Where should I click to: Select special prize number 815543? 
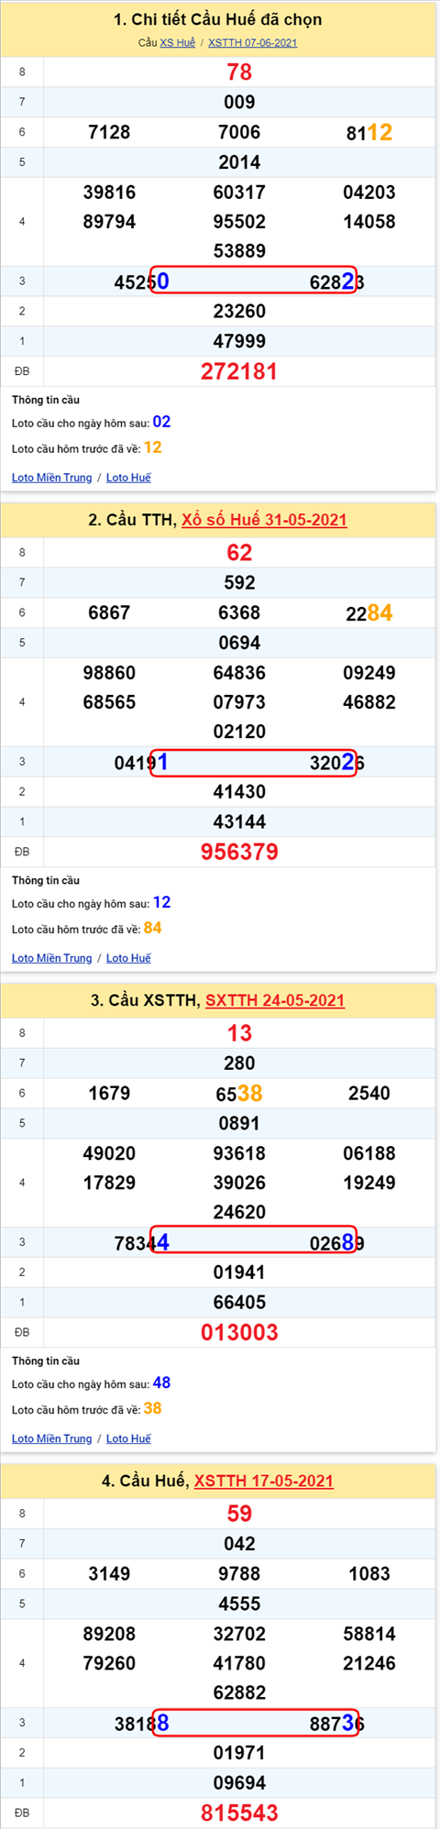coord(239,1812)
